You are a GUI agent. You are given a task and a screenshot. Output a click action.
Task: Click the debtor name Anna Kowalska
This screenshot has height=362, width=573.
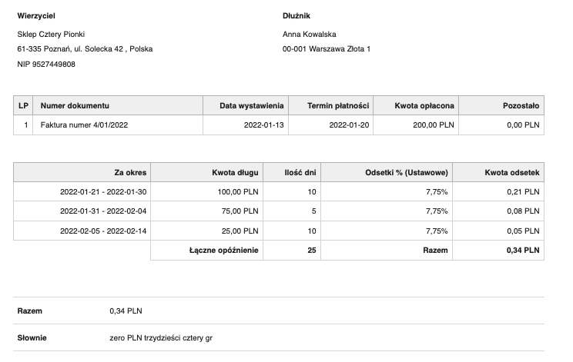point(310,34)
